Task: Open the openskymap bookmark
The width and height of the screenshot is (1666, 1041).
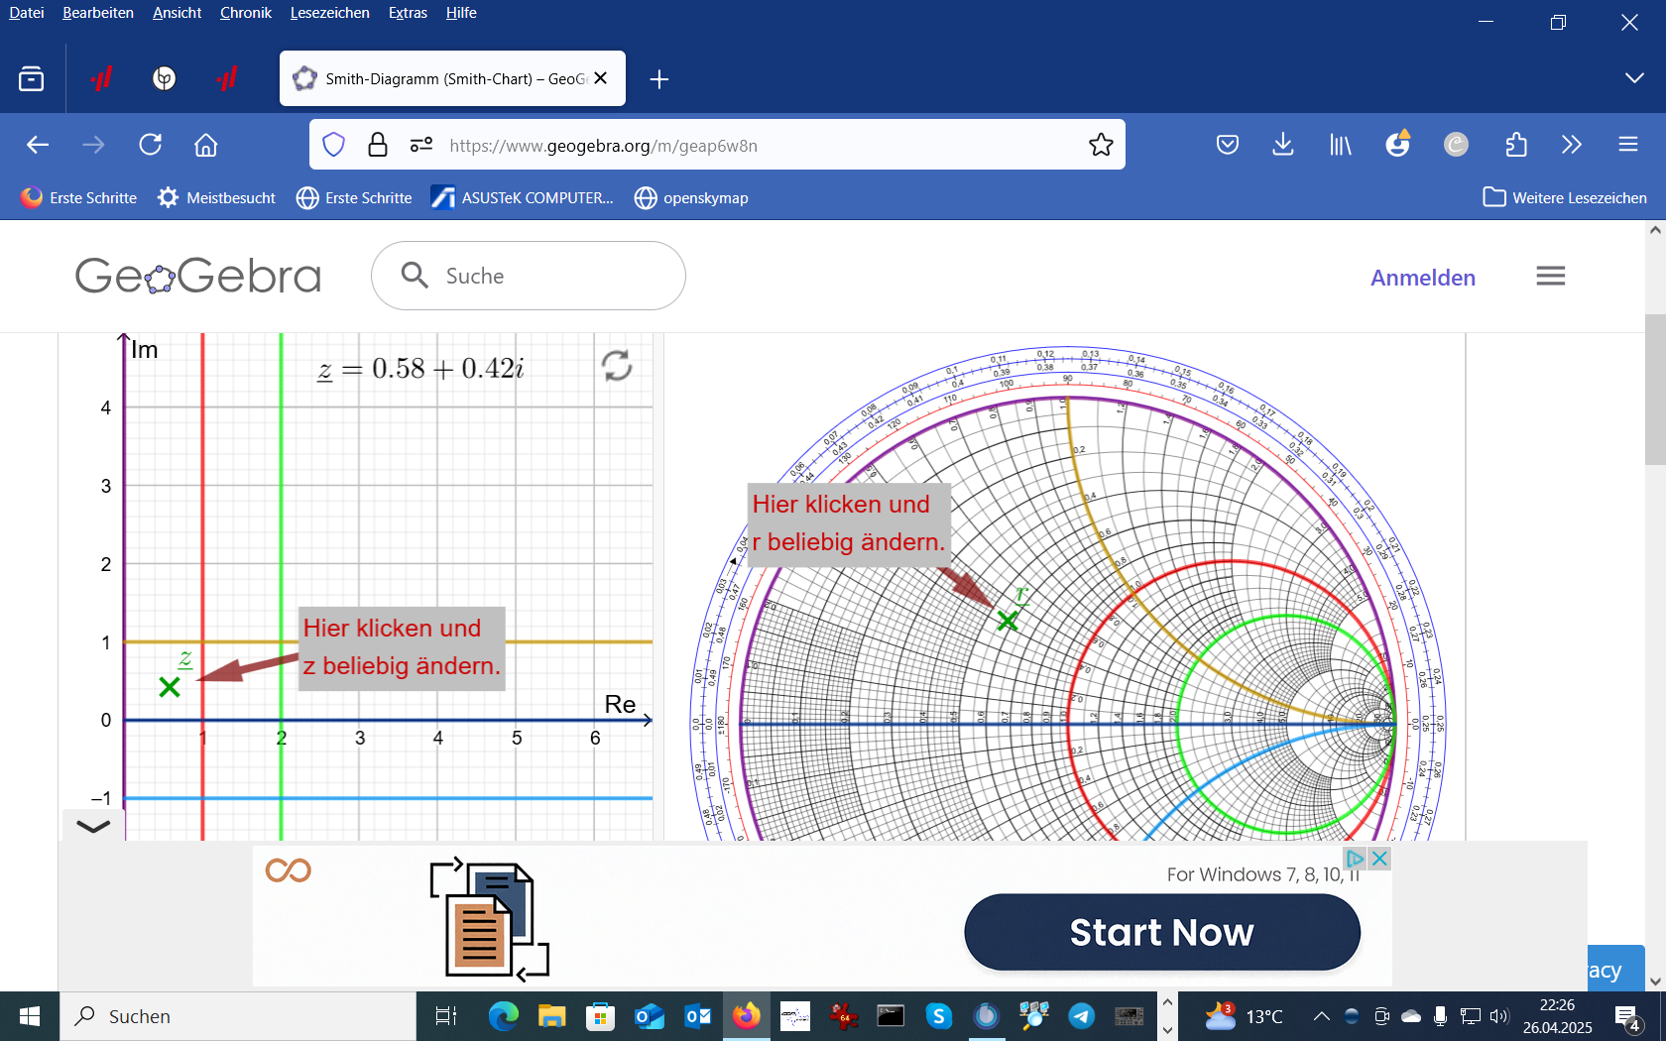Action: (x=691, y=198)
